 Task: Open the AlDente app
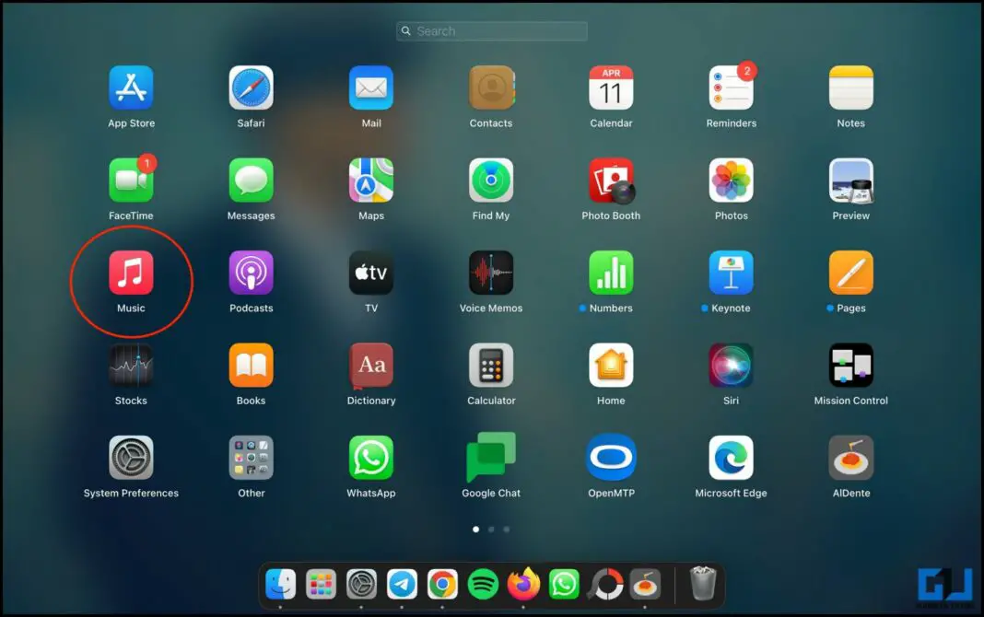click(850, 458)
